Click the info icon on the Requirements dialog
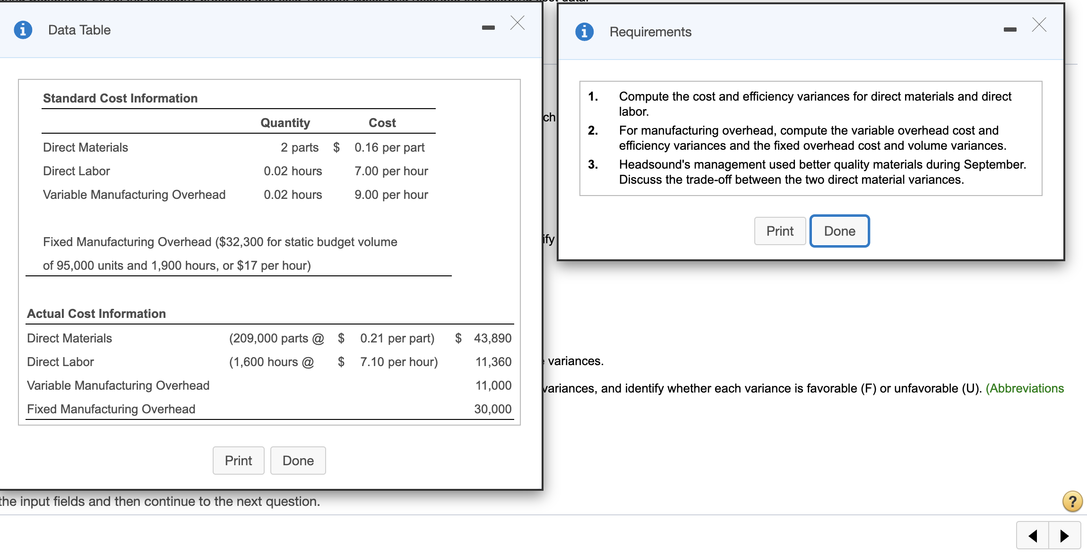Screen dimensions: 1087x555 click(585, 32)
